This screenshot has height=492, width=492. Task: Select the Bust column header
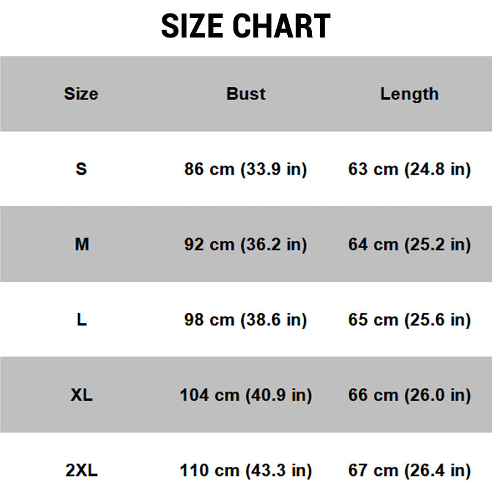click(246, 94)
